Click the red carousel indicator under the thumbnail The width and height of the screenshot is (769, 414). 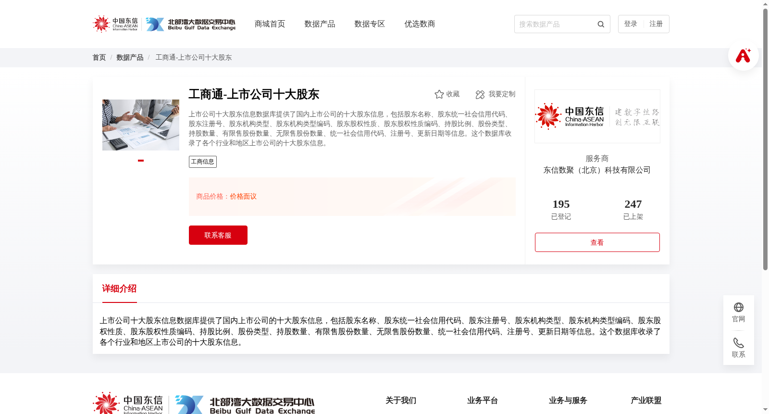[x=141, y=161]
